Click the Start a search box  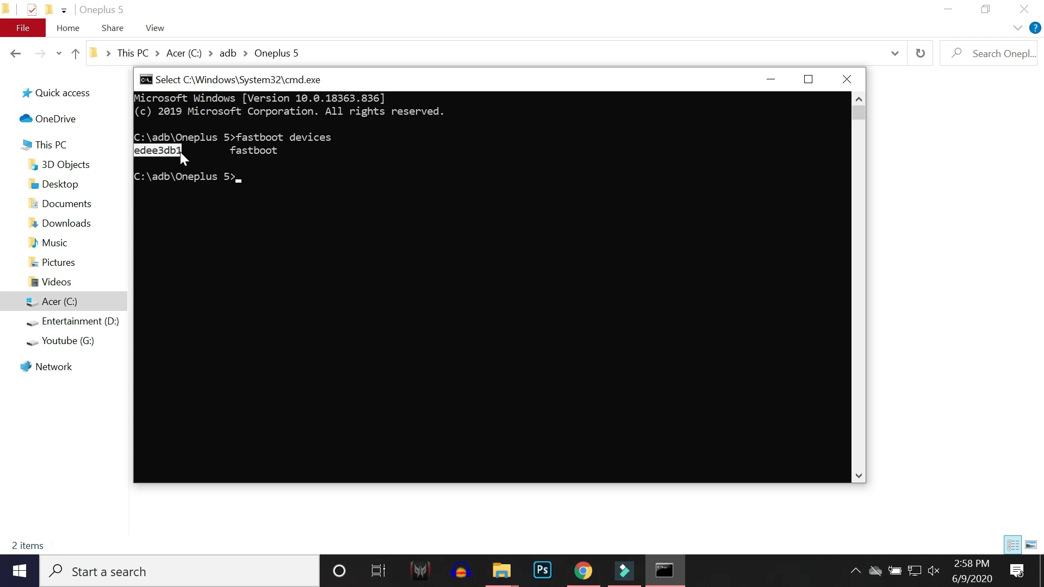179,571
